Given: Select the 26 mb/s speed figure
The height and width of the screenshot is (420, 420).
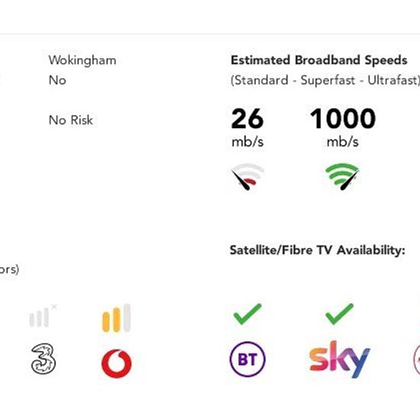Looking at the screenshot, I should [247, 127].
